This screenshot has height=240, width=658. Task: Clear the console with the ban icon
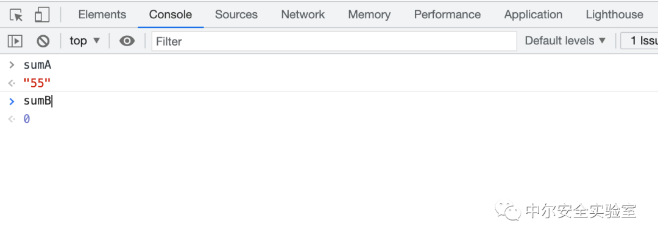pos(43,41)
